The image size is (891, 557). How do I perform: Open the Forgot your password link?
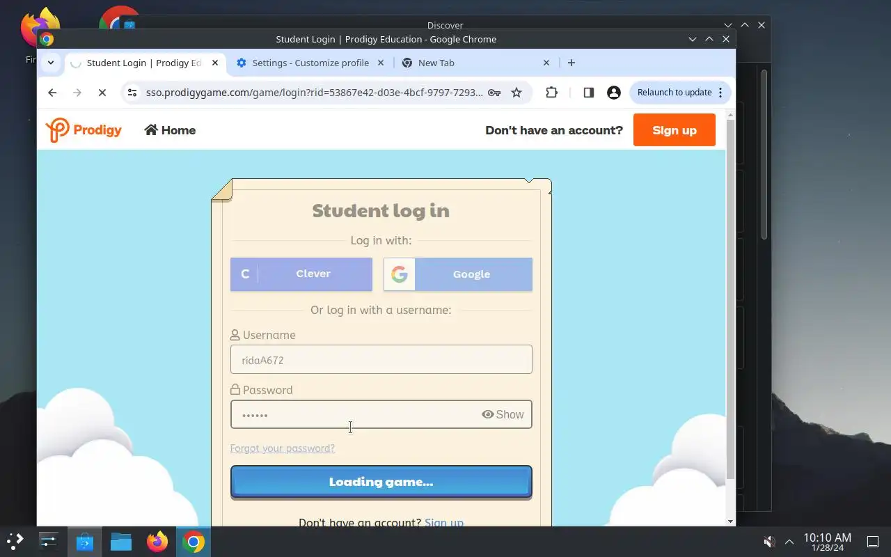point(283,448)
